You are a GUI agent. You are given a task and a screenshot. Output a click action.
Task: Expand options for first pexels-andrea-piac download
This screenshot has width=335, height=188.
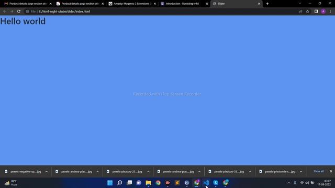click(97, 172)
